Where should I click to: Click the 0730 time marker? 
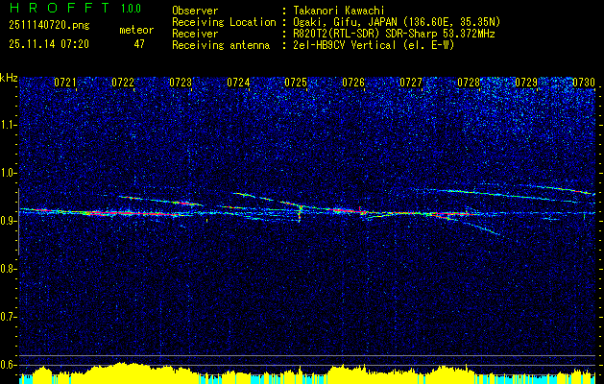(x=584, y=83)
